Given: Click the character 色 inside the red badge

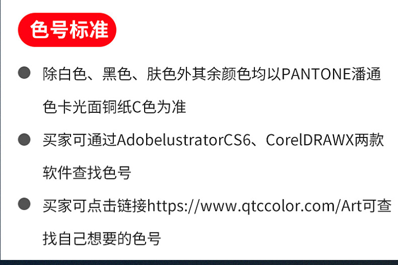Looking at the screenshot, I should tap(40, 30).
